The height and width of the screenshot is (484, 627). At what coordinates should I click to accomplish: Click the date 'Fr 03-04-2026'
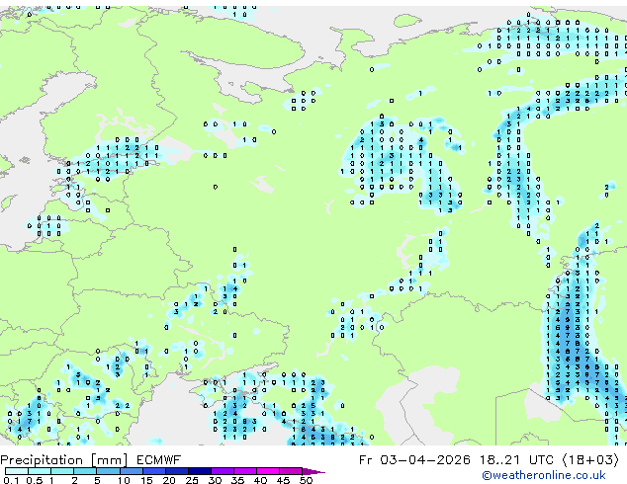[x=414, y=460]
